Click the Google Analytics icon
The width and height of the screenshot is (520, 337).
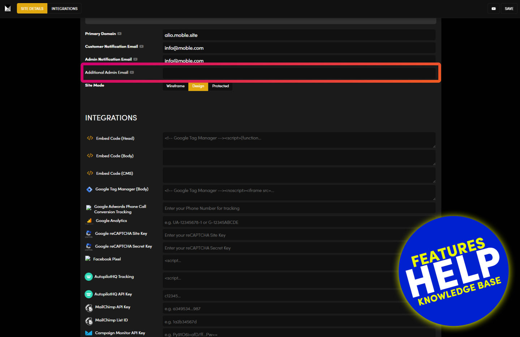pyautogui.click(x=89, y=221)
